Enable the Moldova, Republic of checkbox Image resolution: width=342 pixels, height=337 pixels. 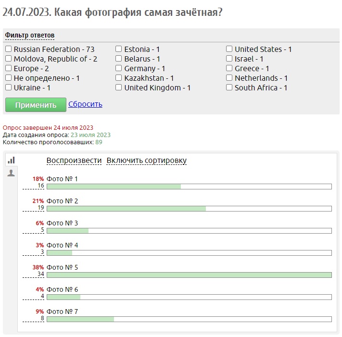(9, 59)
